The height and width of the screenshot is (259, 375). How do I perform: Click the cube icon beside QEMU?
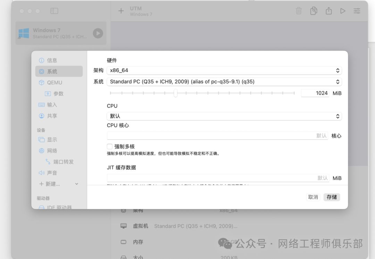point(42,83)
